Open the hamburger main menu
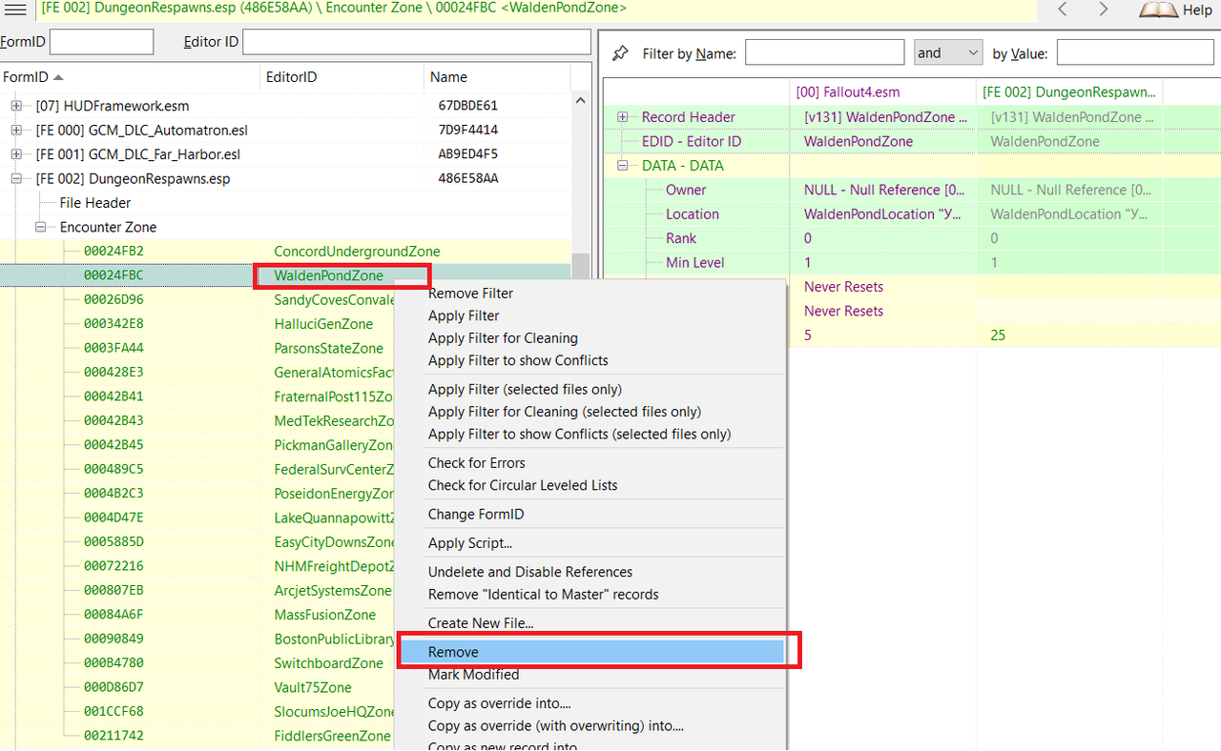1221x751 pixels. click(x=15, y=10)
